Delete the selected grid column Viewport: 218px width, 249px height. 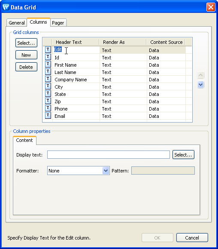pos(26,67)
